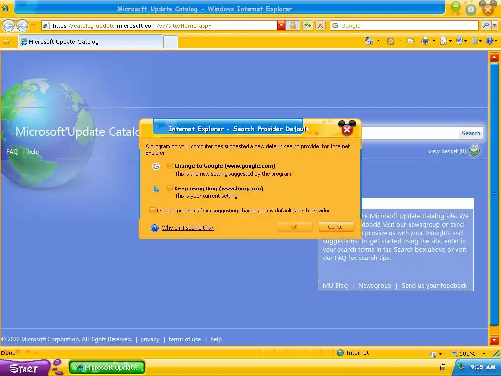This screenshot has height=376, width=501.
Task: Open a new blank tab
Action: [x=171, y=42]
